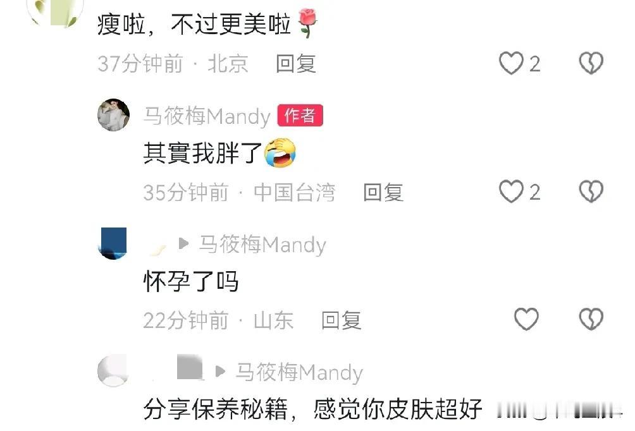Open 马筱梅Mandy author username link
Screen dimensions: 635x431
click(207, 116)
